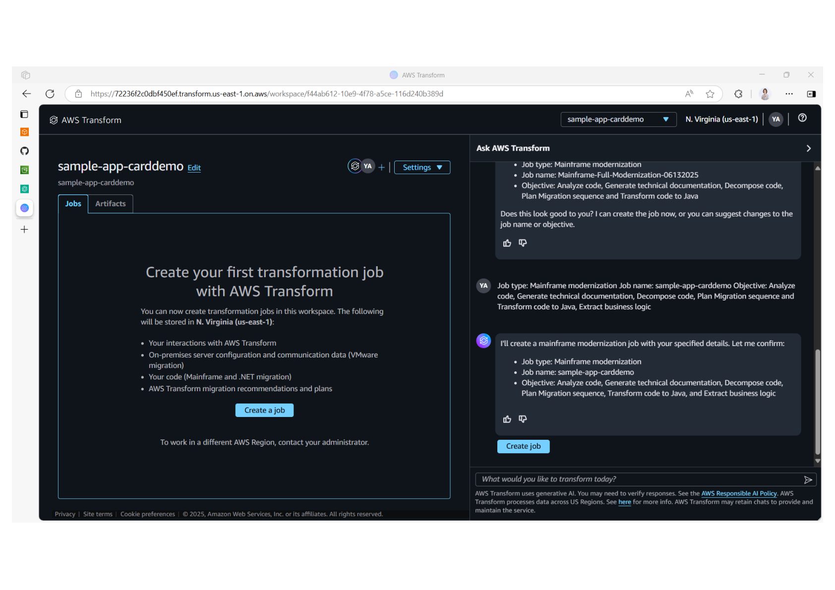The width and height of the screenshot is (835, 590).
Task: Click the browser profile picture
Action: (765, 94)
